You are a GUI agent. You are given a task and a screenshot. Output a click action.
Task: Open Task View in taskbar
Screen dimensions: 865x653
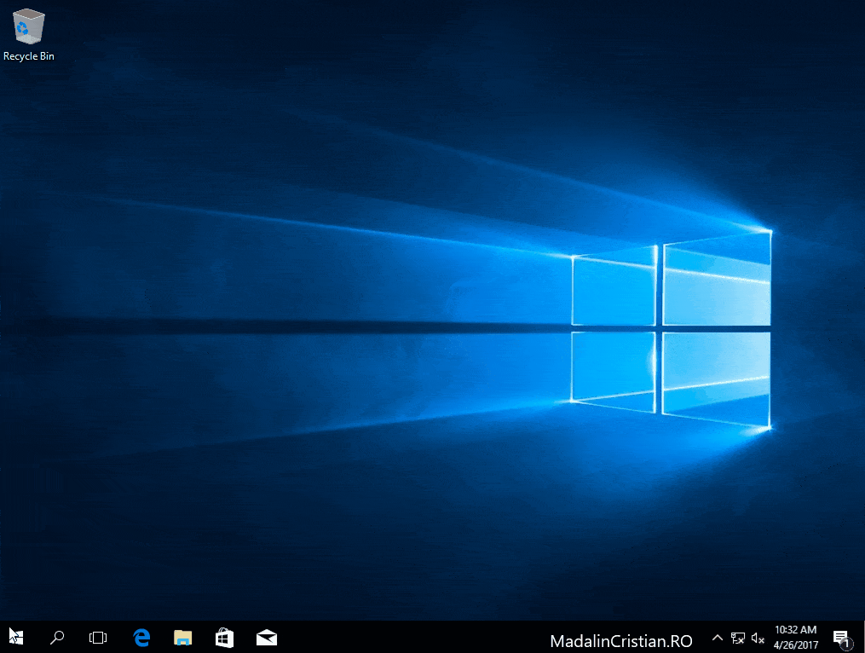click(98, 638)
